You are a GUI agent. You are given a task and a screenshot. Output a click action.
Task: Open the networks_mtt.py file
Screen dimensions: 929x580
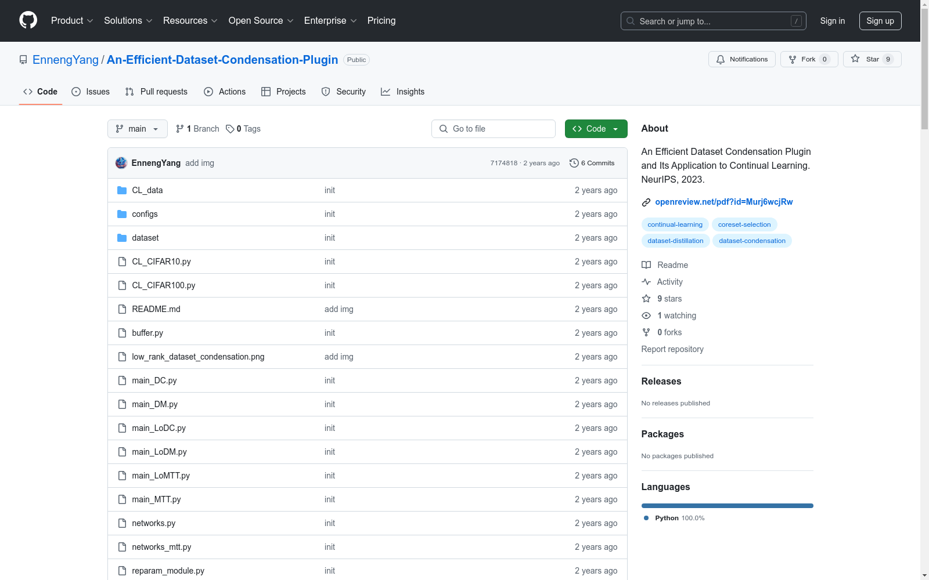tap(161, 547)
